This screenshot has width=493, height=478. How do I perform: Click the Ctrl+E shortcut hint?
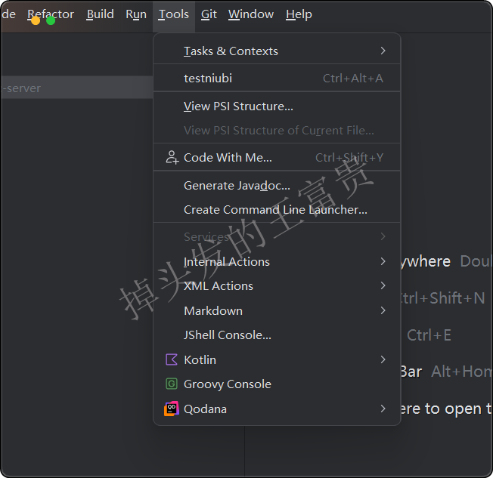429,335
